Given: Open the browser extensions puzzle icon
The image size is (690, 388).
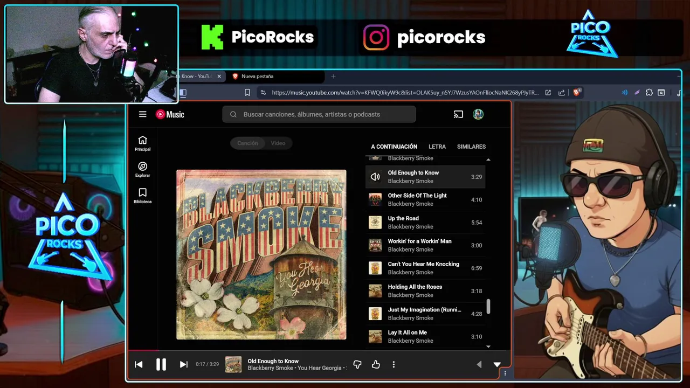Looking at the screenshot, I should (649, 93).
